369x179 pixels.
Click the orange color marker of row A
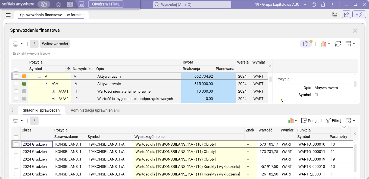(24, 77)
